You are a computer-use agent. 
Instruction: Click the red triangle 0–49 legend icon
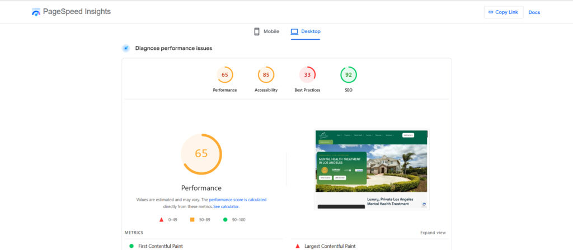pyautogui.click(x=161, y=220)
